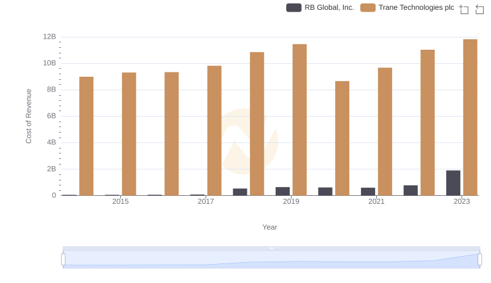Viewport: 491px width, 283px height.
Task: Click the reset zoom icon at top right
Action: 479,9
